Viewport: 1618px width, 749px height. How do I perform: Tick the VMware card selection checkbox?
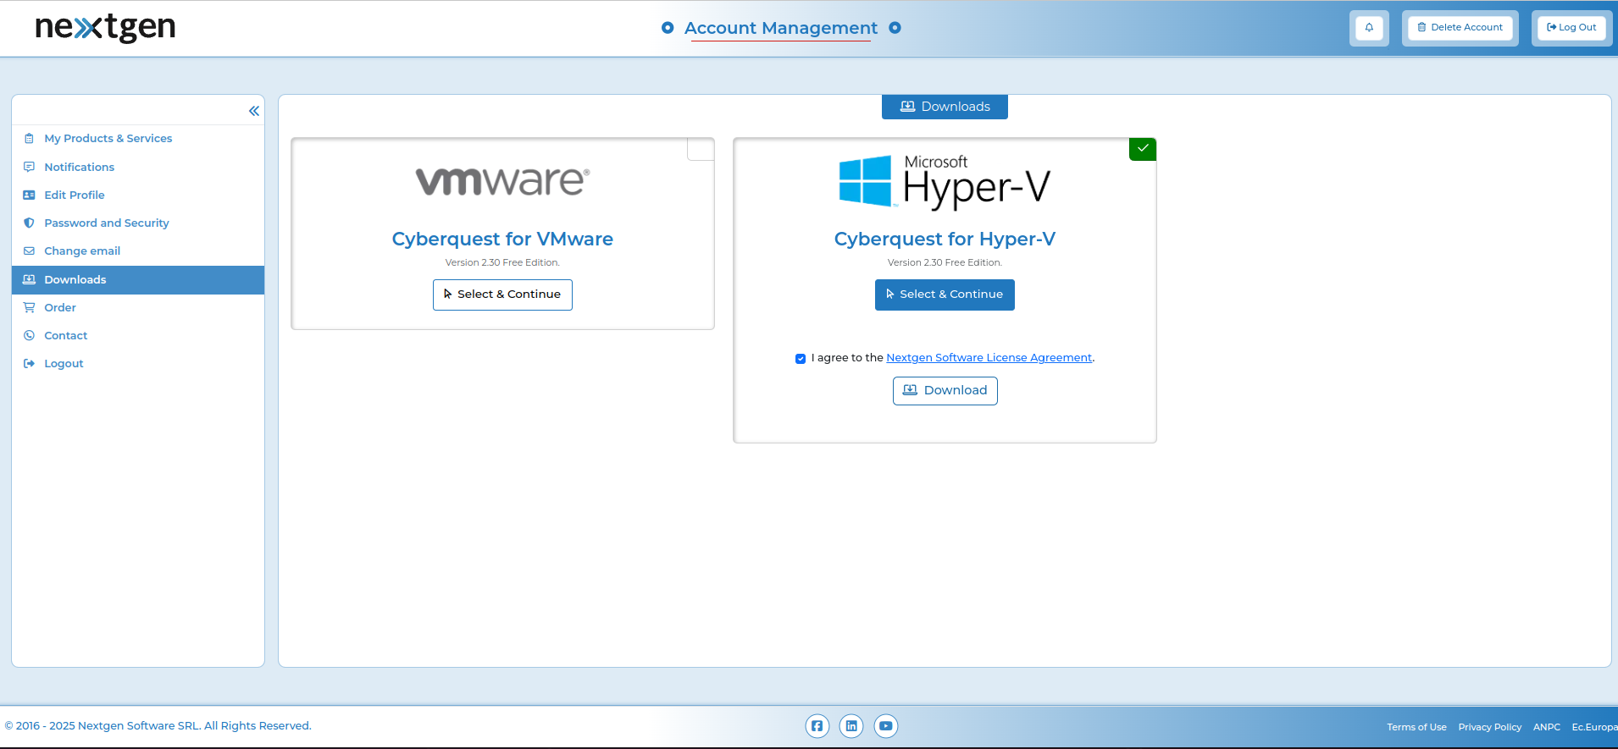click(x=701, y=149)
